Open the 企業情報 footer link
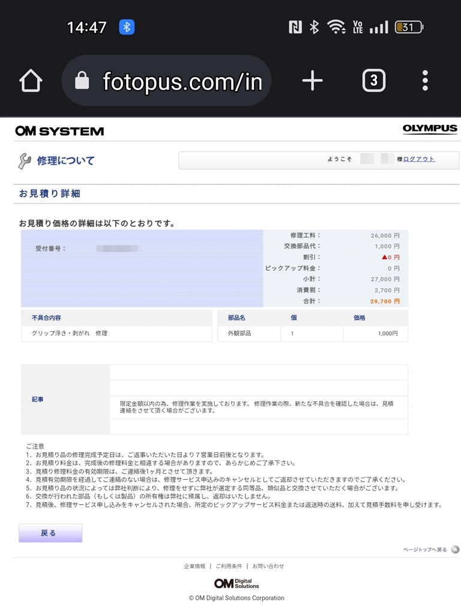Viewport: 461px width, 615px height. pyautogui.click(x=194, y=566)
